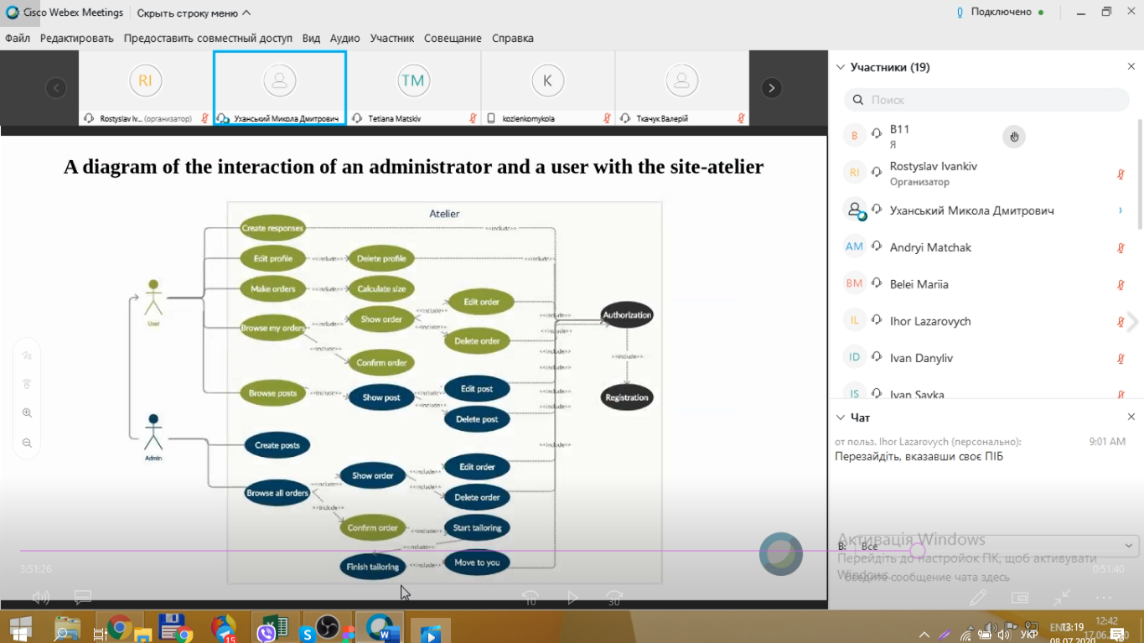Click the raise hand icon next to B11
Image resolution: width=1144 pixels, height=643 pixels.
[1014, 137]
